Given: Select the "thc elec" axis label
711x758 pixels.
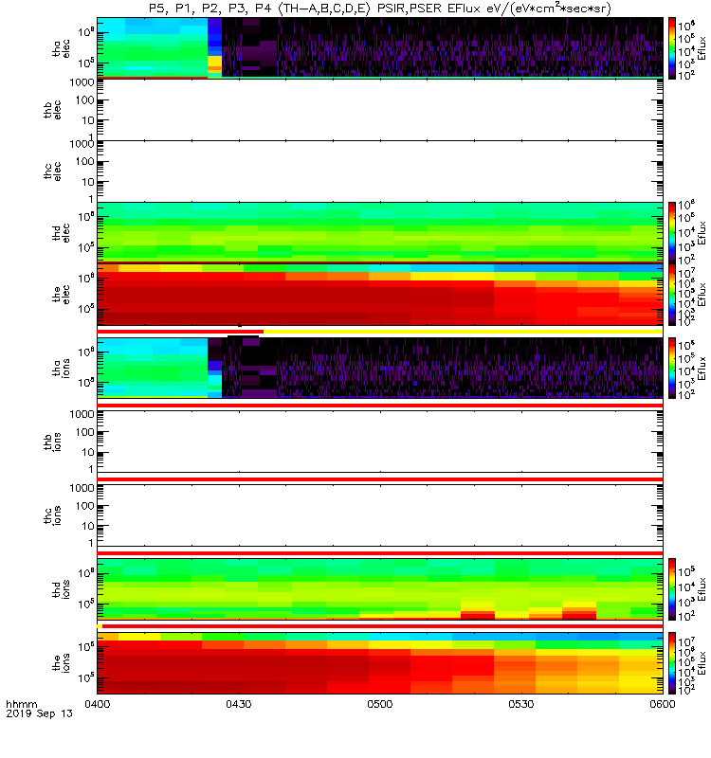Looking at the screenshot, I should point(52,171).
